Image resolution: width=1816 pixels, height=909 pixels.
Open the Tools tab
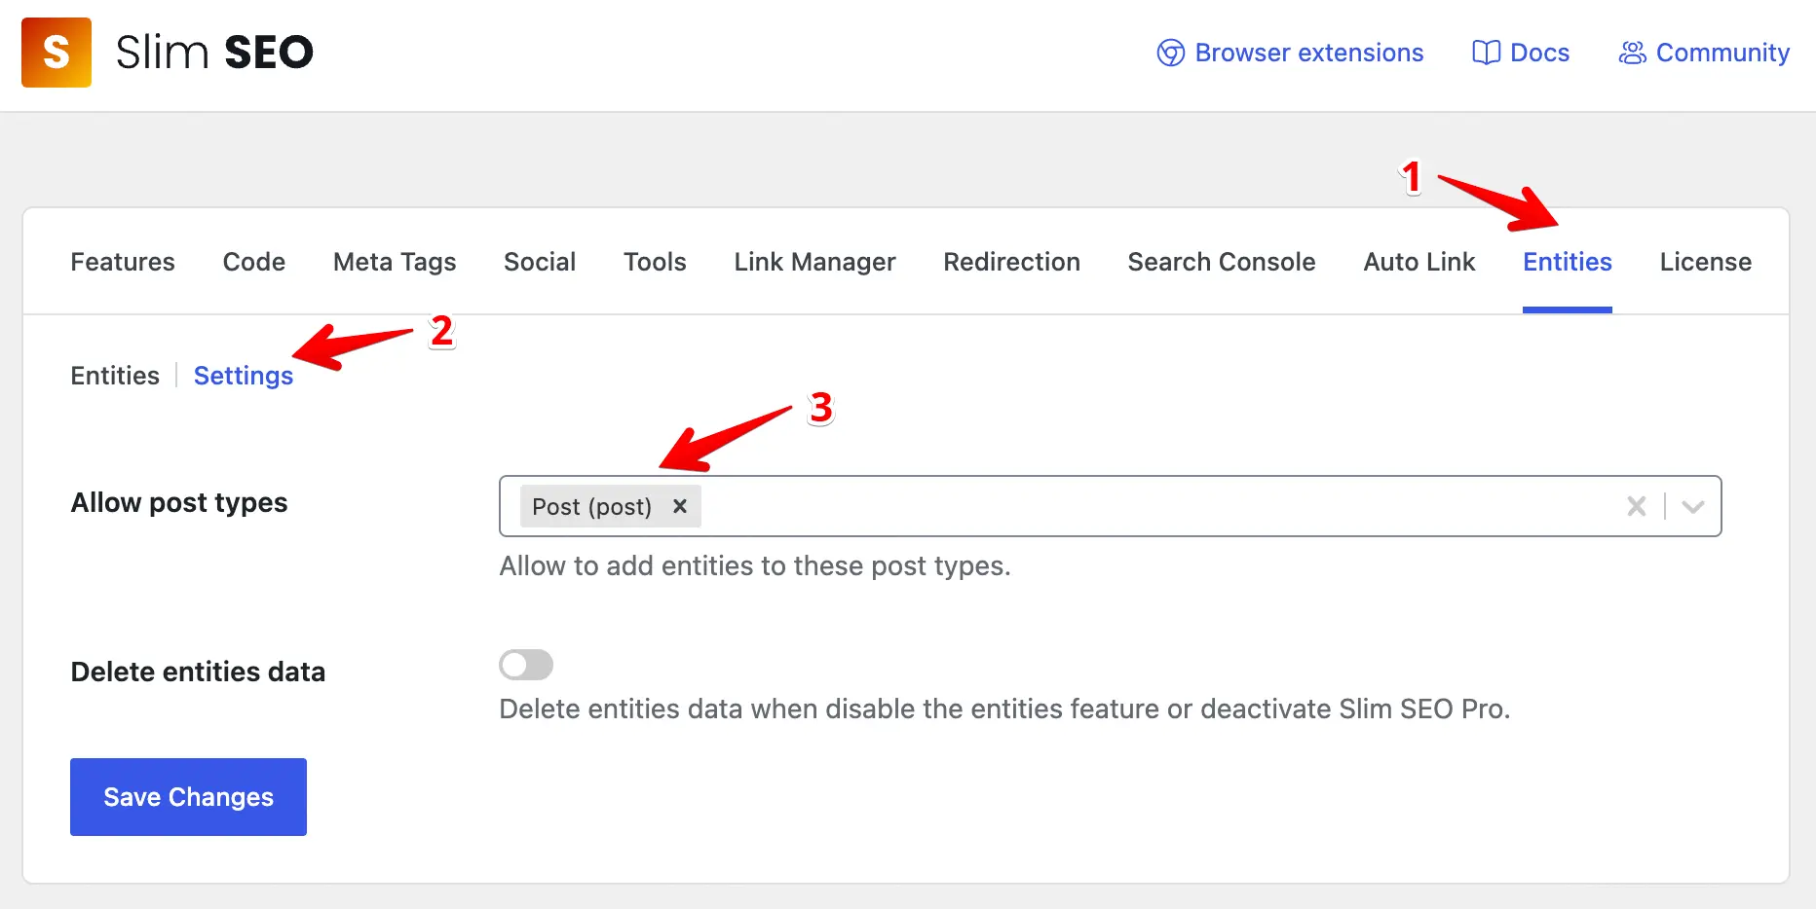[x=655, y=262]
